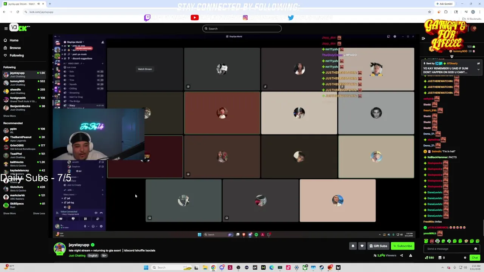This screenshot has width=484, height=272.
Task: Open a new browser tab
Action: click(x=50, y=4)
